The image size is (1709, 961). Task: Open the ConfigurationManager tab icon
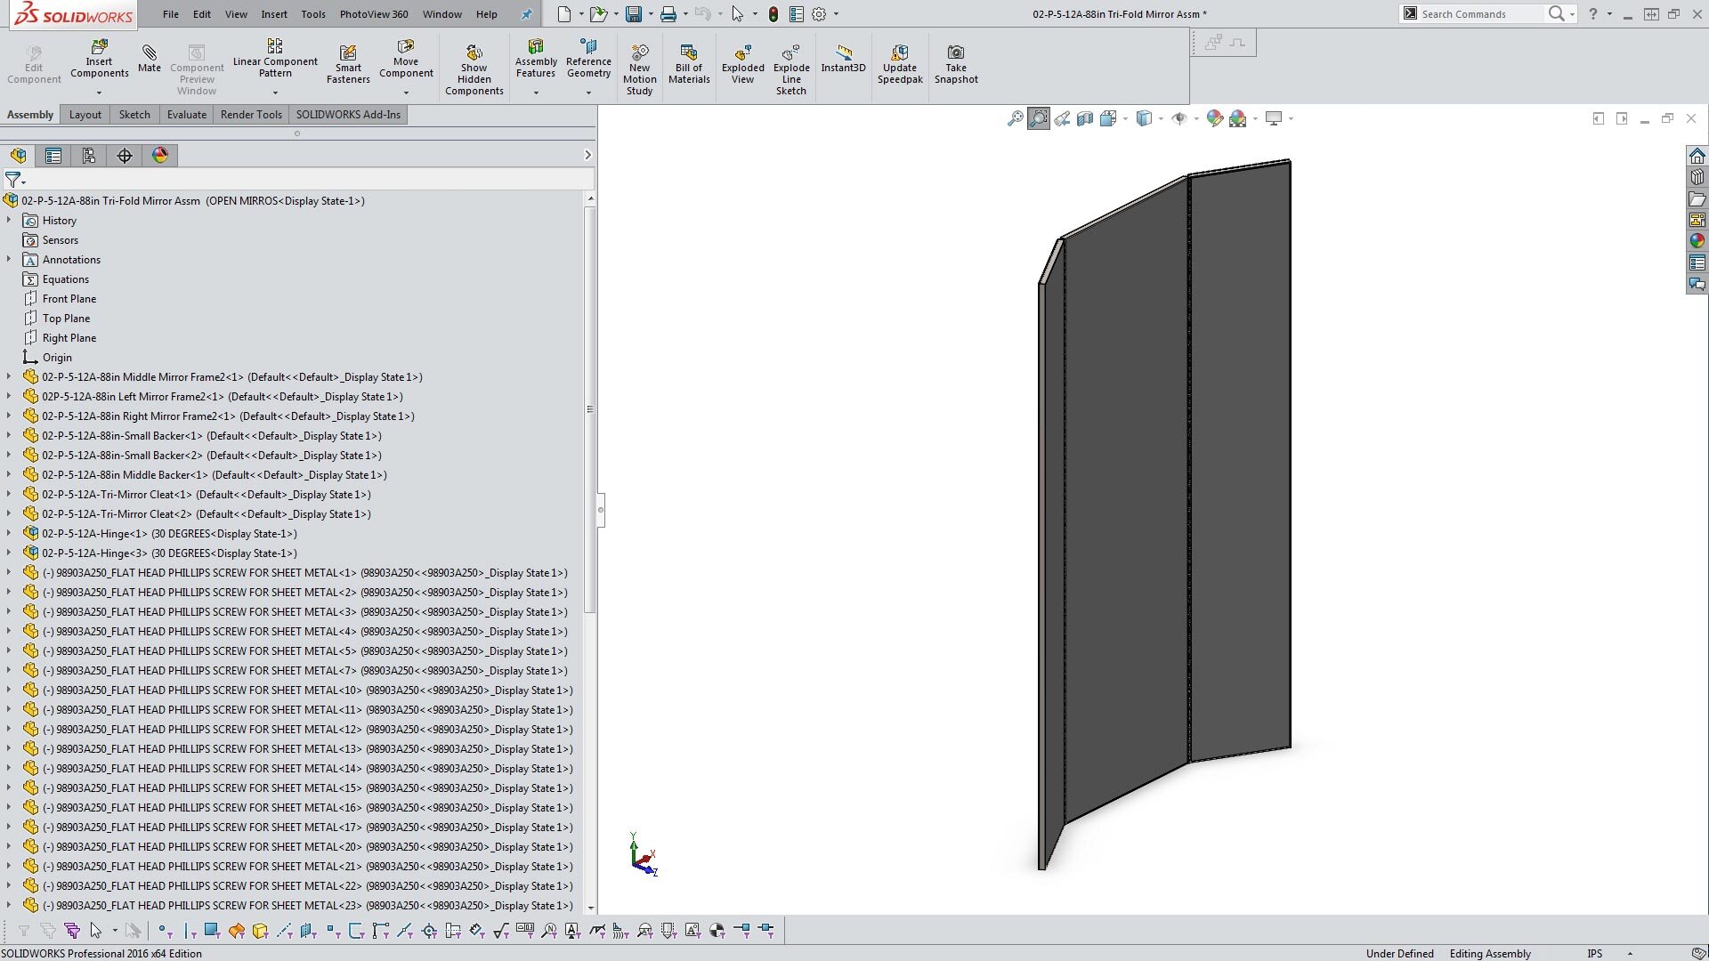[x=89, y=156]
